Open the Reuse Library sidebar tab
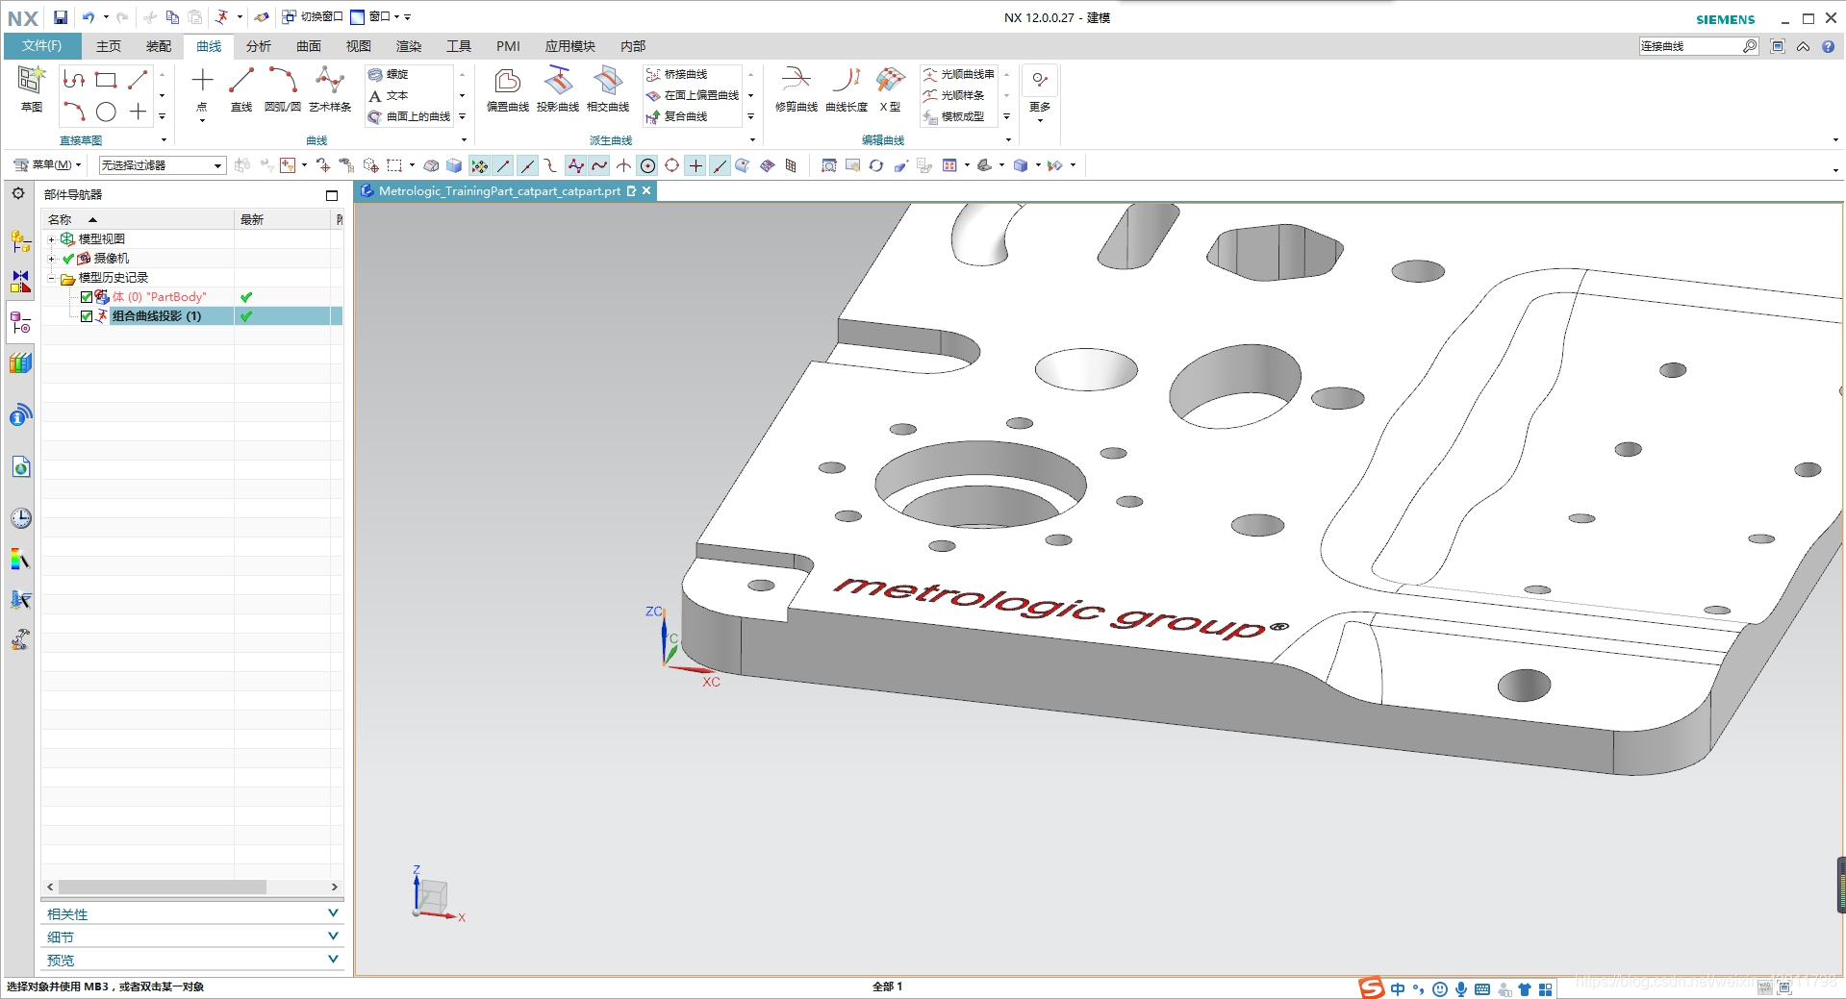The height and width of the screenshot is (999, 1846). 20,362
